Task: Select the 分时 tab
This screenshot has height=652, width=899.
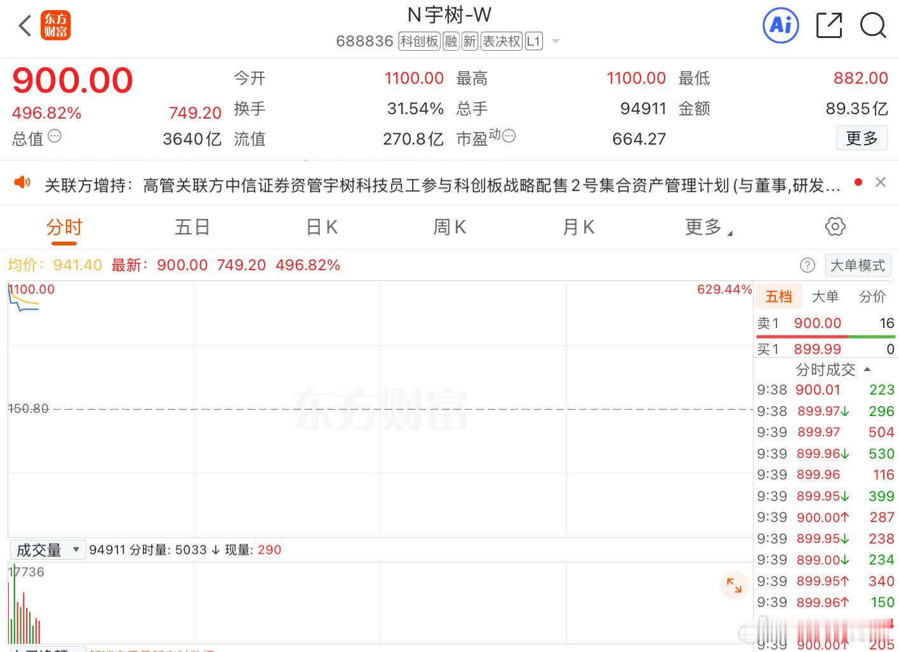Action: pos(64,227)
